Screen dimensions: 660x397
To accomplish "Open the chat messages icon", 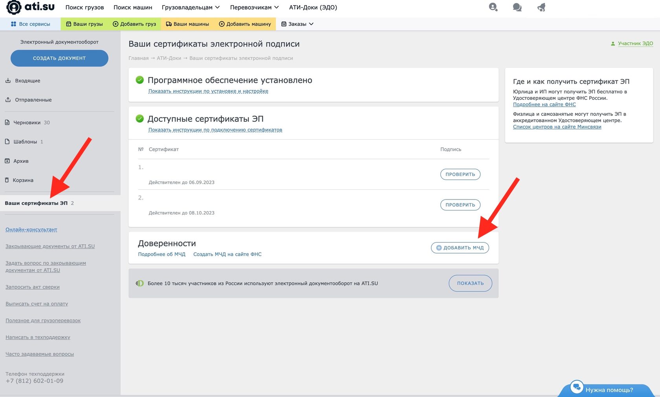I will pyautogui.click(x=517, y=7).
